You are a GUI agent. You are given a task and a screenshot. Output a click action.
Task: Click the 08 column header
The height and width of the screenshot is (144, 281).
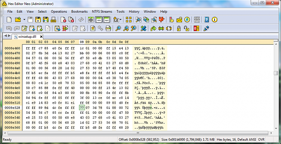[x=82, y=42]
